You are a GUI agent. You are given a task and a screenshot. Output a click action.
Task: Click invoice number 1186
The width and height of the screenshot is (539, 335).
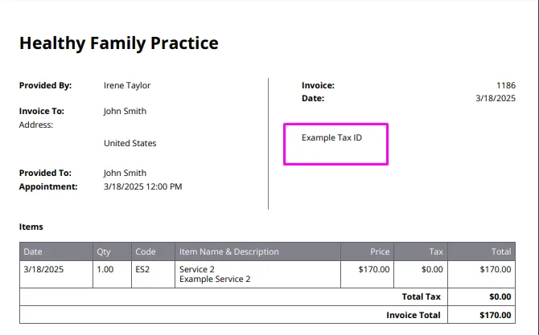(x=506, y=85)
